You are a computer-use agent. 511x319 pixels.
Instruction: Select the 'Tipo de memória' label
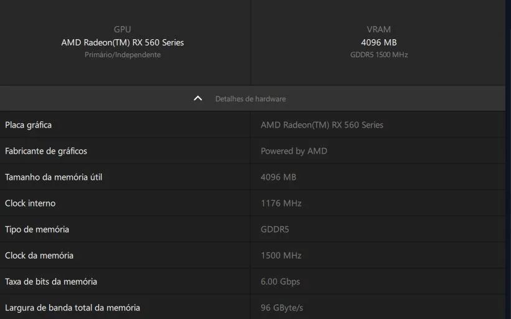point(37,229)
